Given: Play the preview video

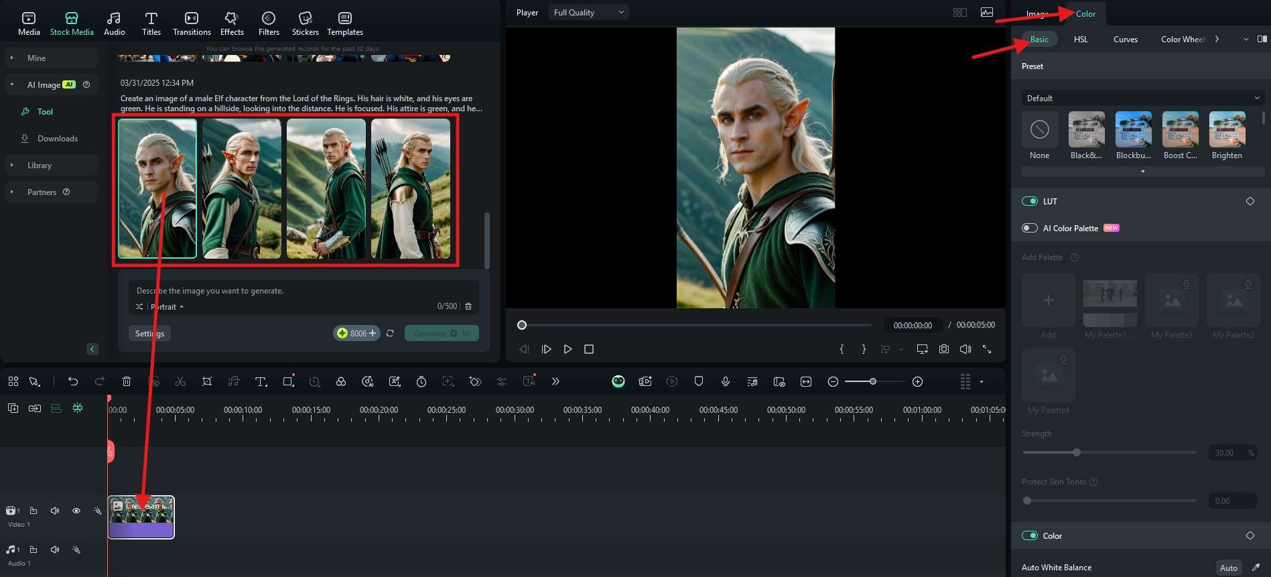Looking at the screenshot, I should (567, 349).
